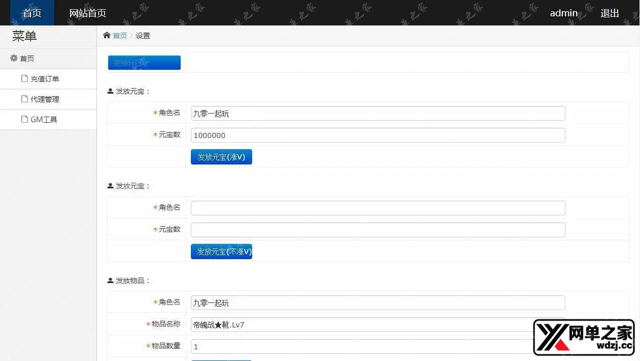Go to 网站首页 in the top bar
This screenshot has width=640, height=361.
(x=88, y=13)
